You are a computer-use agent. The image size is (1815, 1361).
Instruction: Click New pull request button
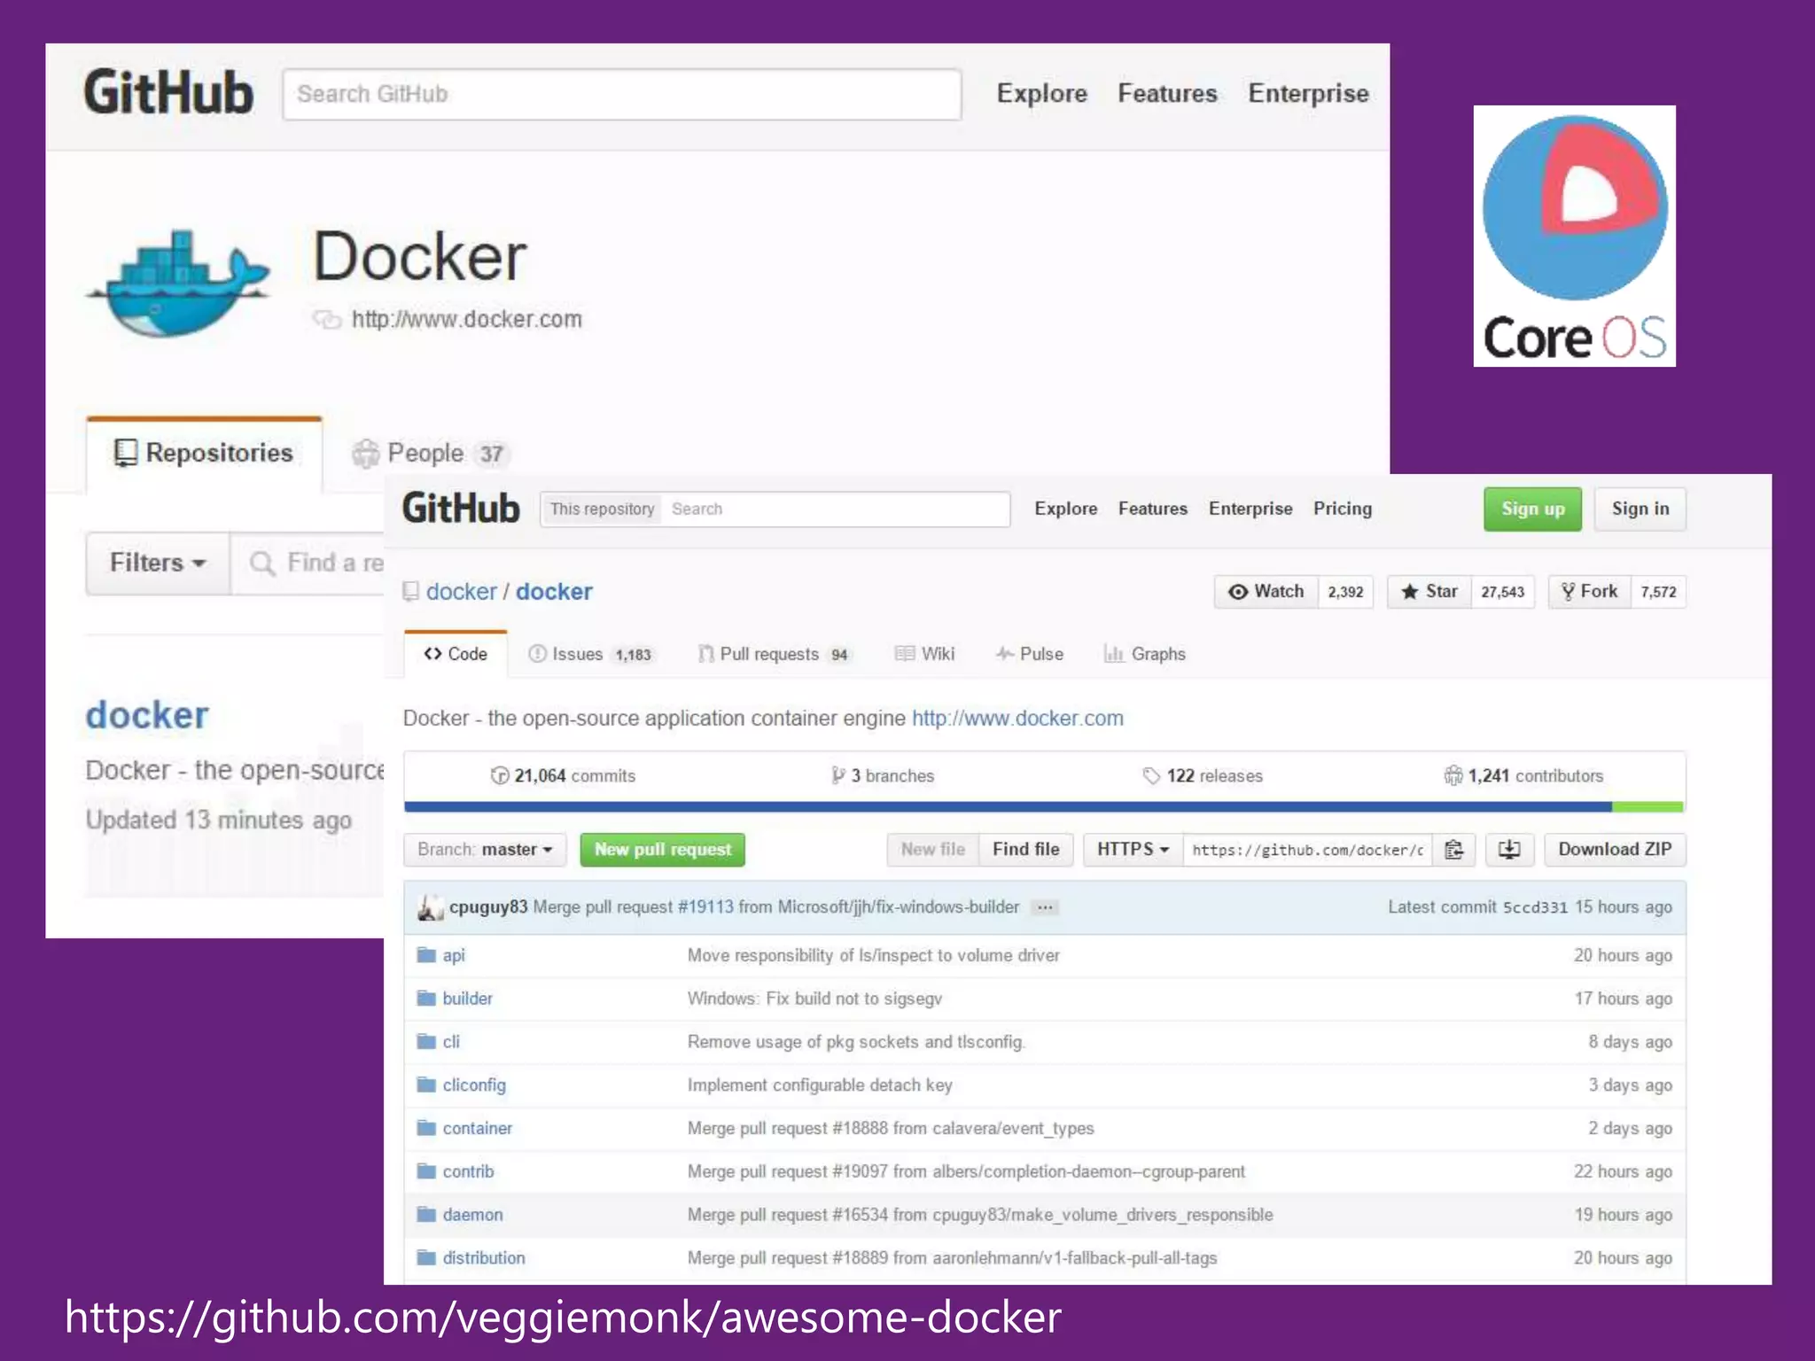click(663, 850)
